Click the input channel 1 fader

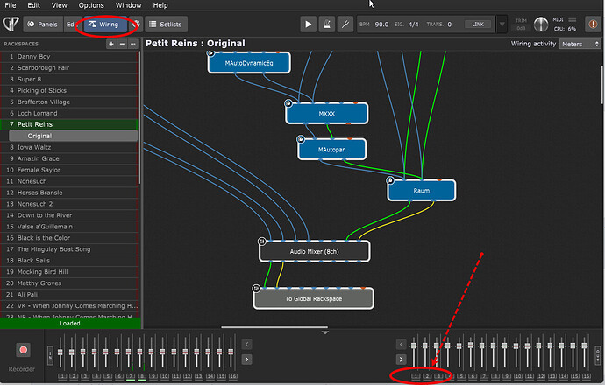click(x=60, y=353)
